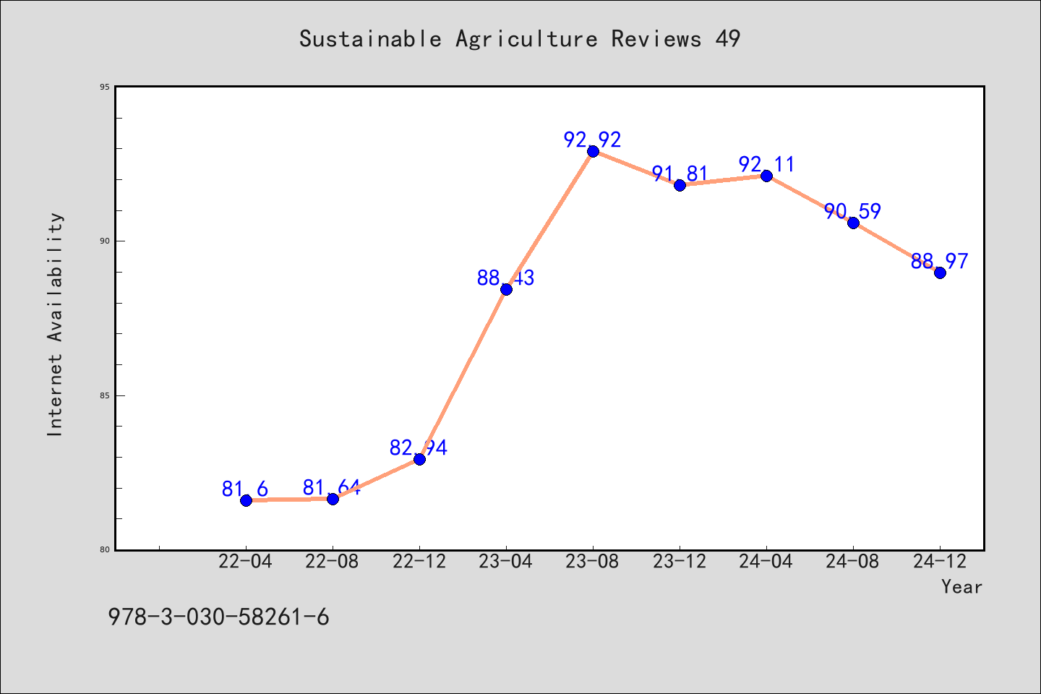This screenshot has height=694, width=1041.
Task: Select the data point for 24-12
Action: click(940, 273)
